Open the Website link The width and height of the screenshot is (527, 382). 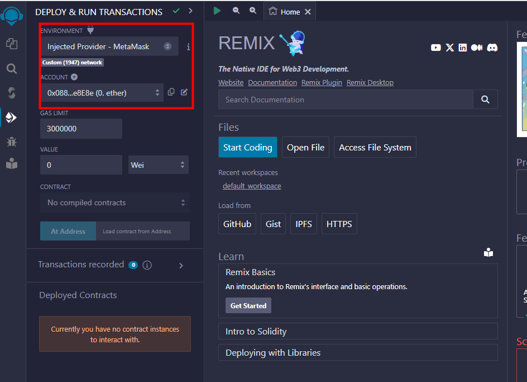coord(231,83)
